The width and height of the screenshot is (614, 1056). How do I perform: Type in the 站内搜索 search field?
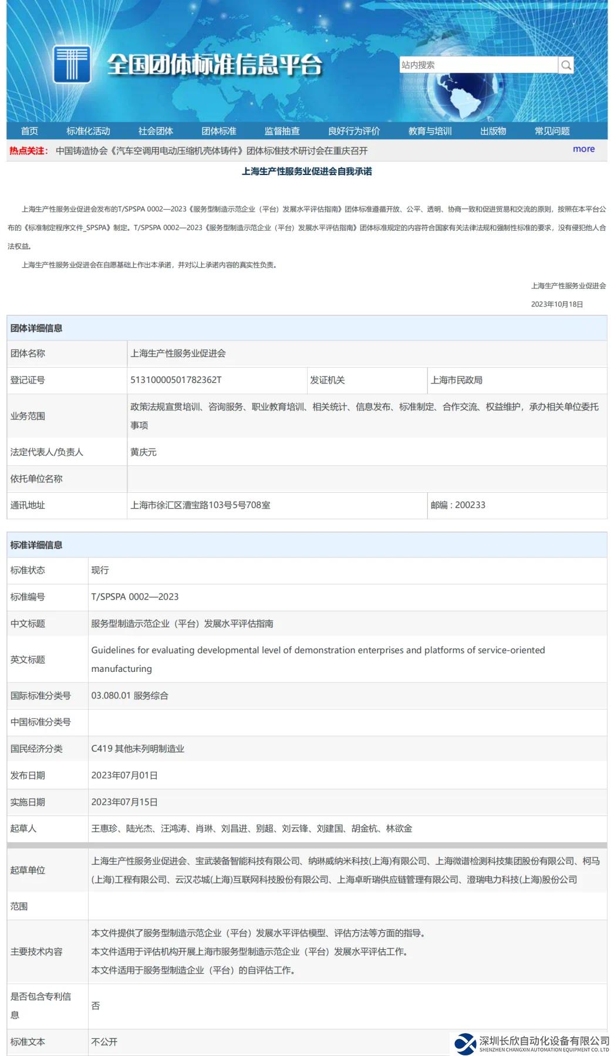(x=478, y=65)
